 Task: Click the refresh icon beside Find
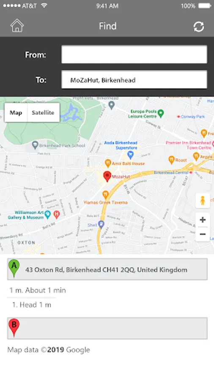pos(199,27)
